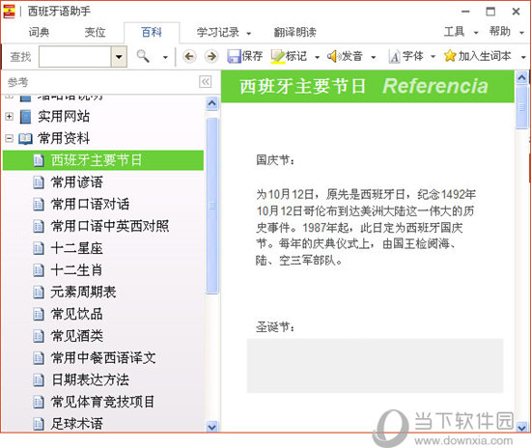Open 学习记录 dropdown arrow
This screenshot has width=531, height=448.
248,34
